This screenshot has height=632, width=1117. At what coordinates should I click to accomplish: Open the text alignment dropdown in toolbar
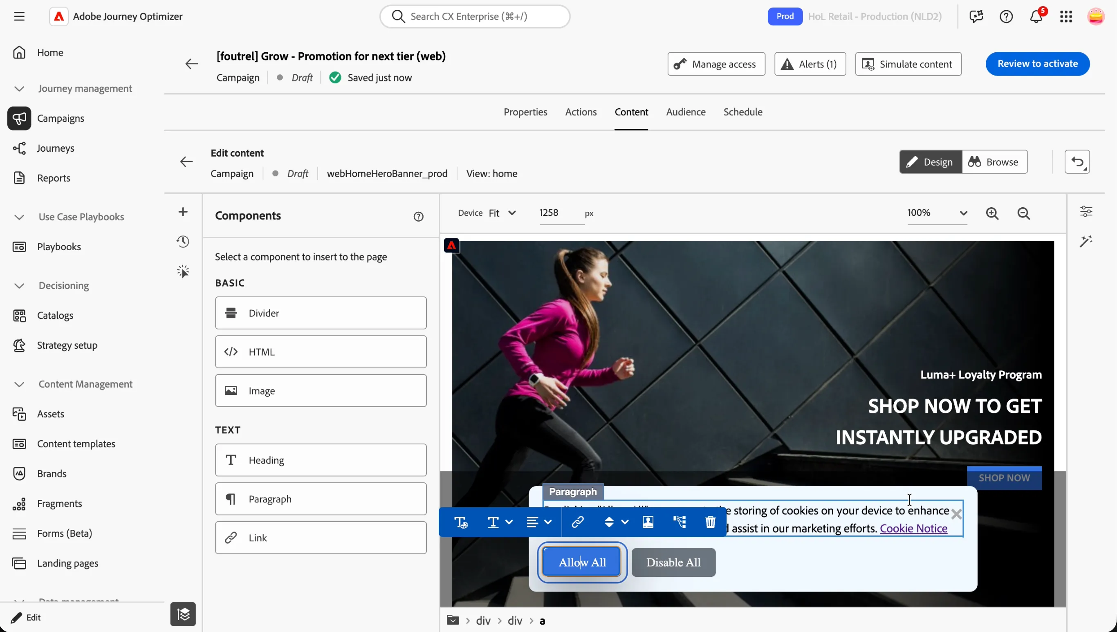coord(538,522)
